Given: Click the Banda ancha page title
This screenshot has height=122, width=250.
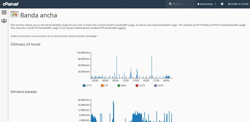Looking at the screenshot, I should coord(39,15).
